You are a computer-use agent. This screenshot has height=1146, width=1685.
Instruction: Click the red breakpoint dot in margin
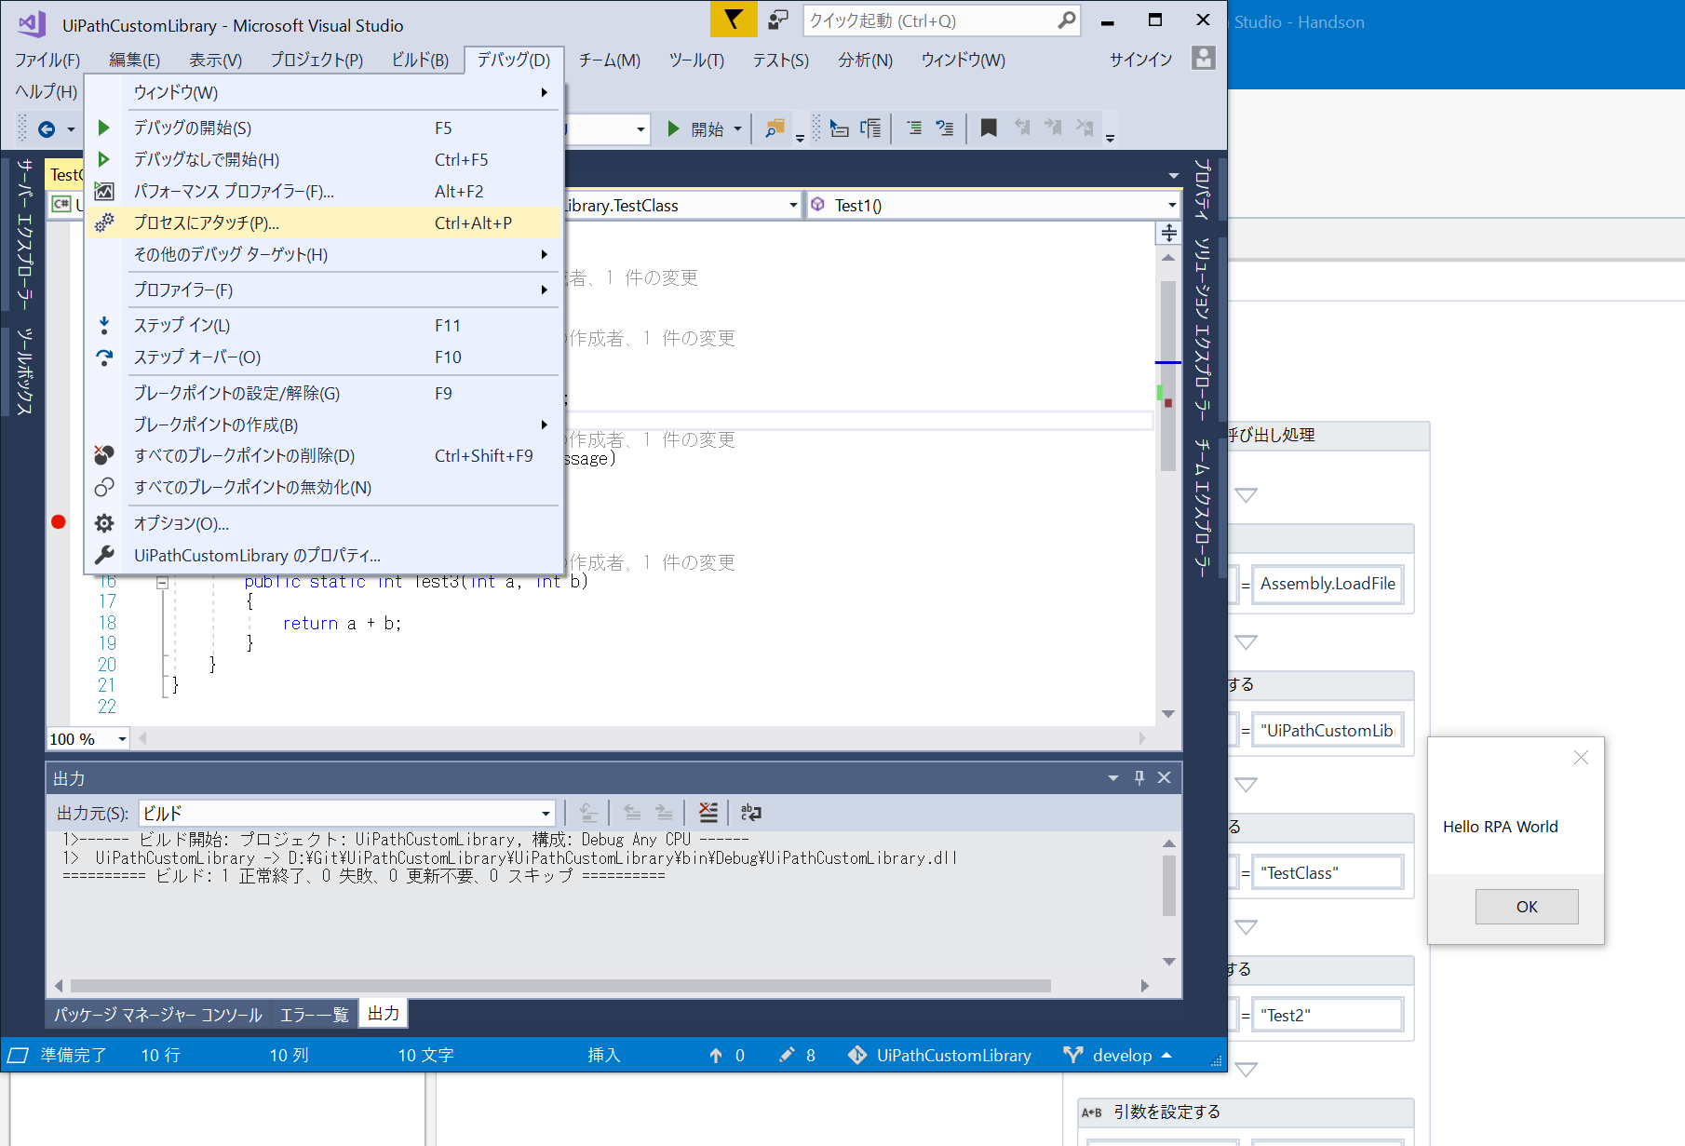59,522
